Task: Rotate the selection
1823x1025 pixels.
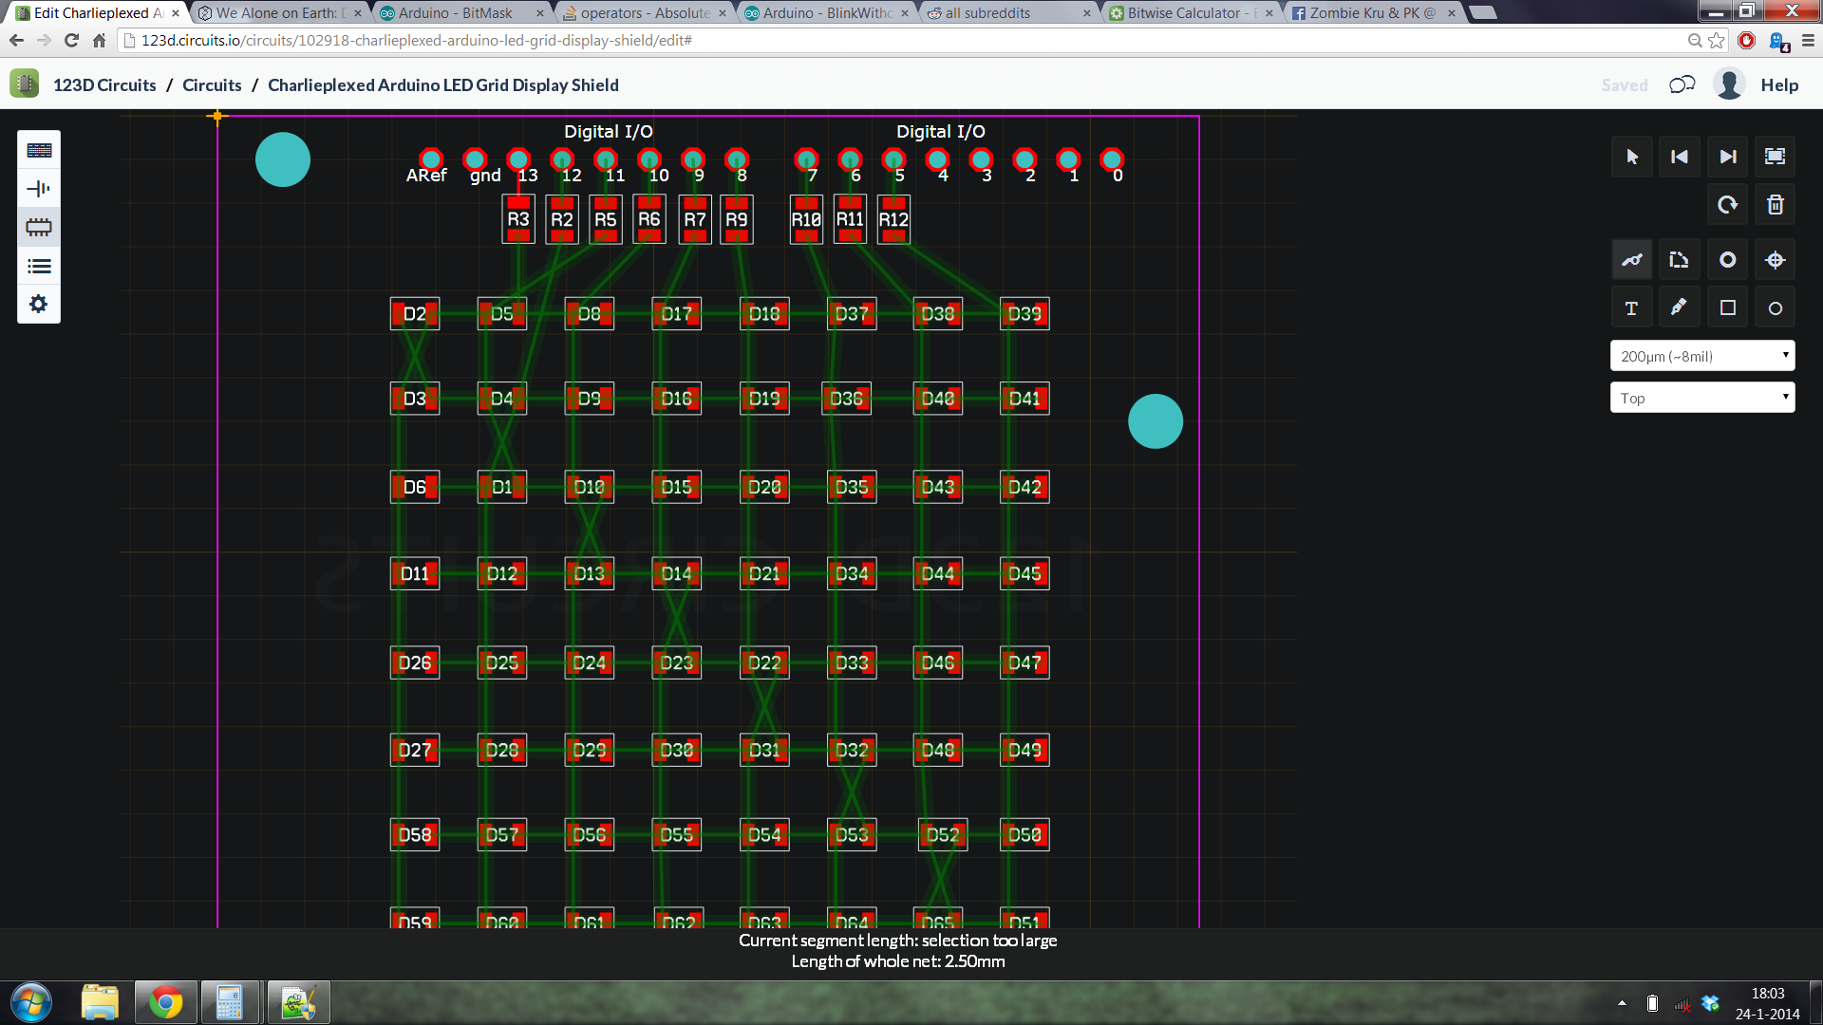Action: click(1727, 204)
